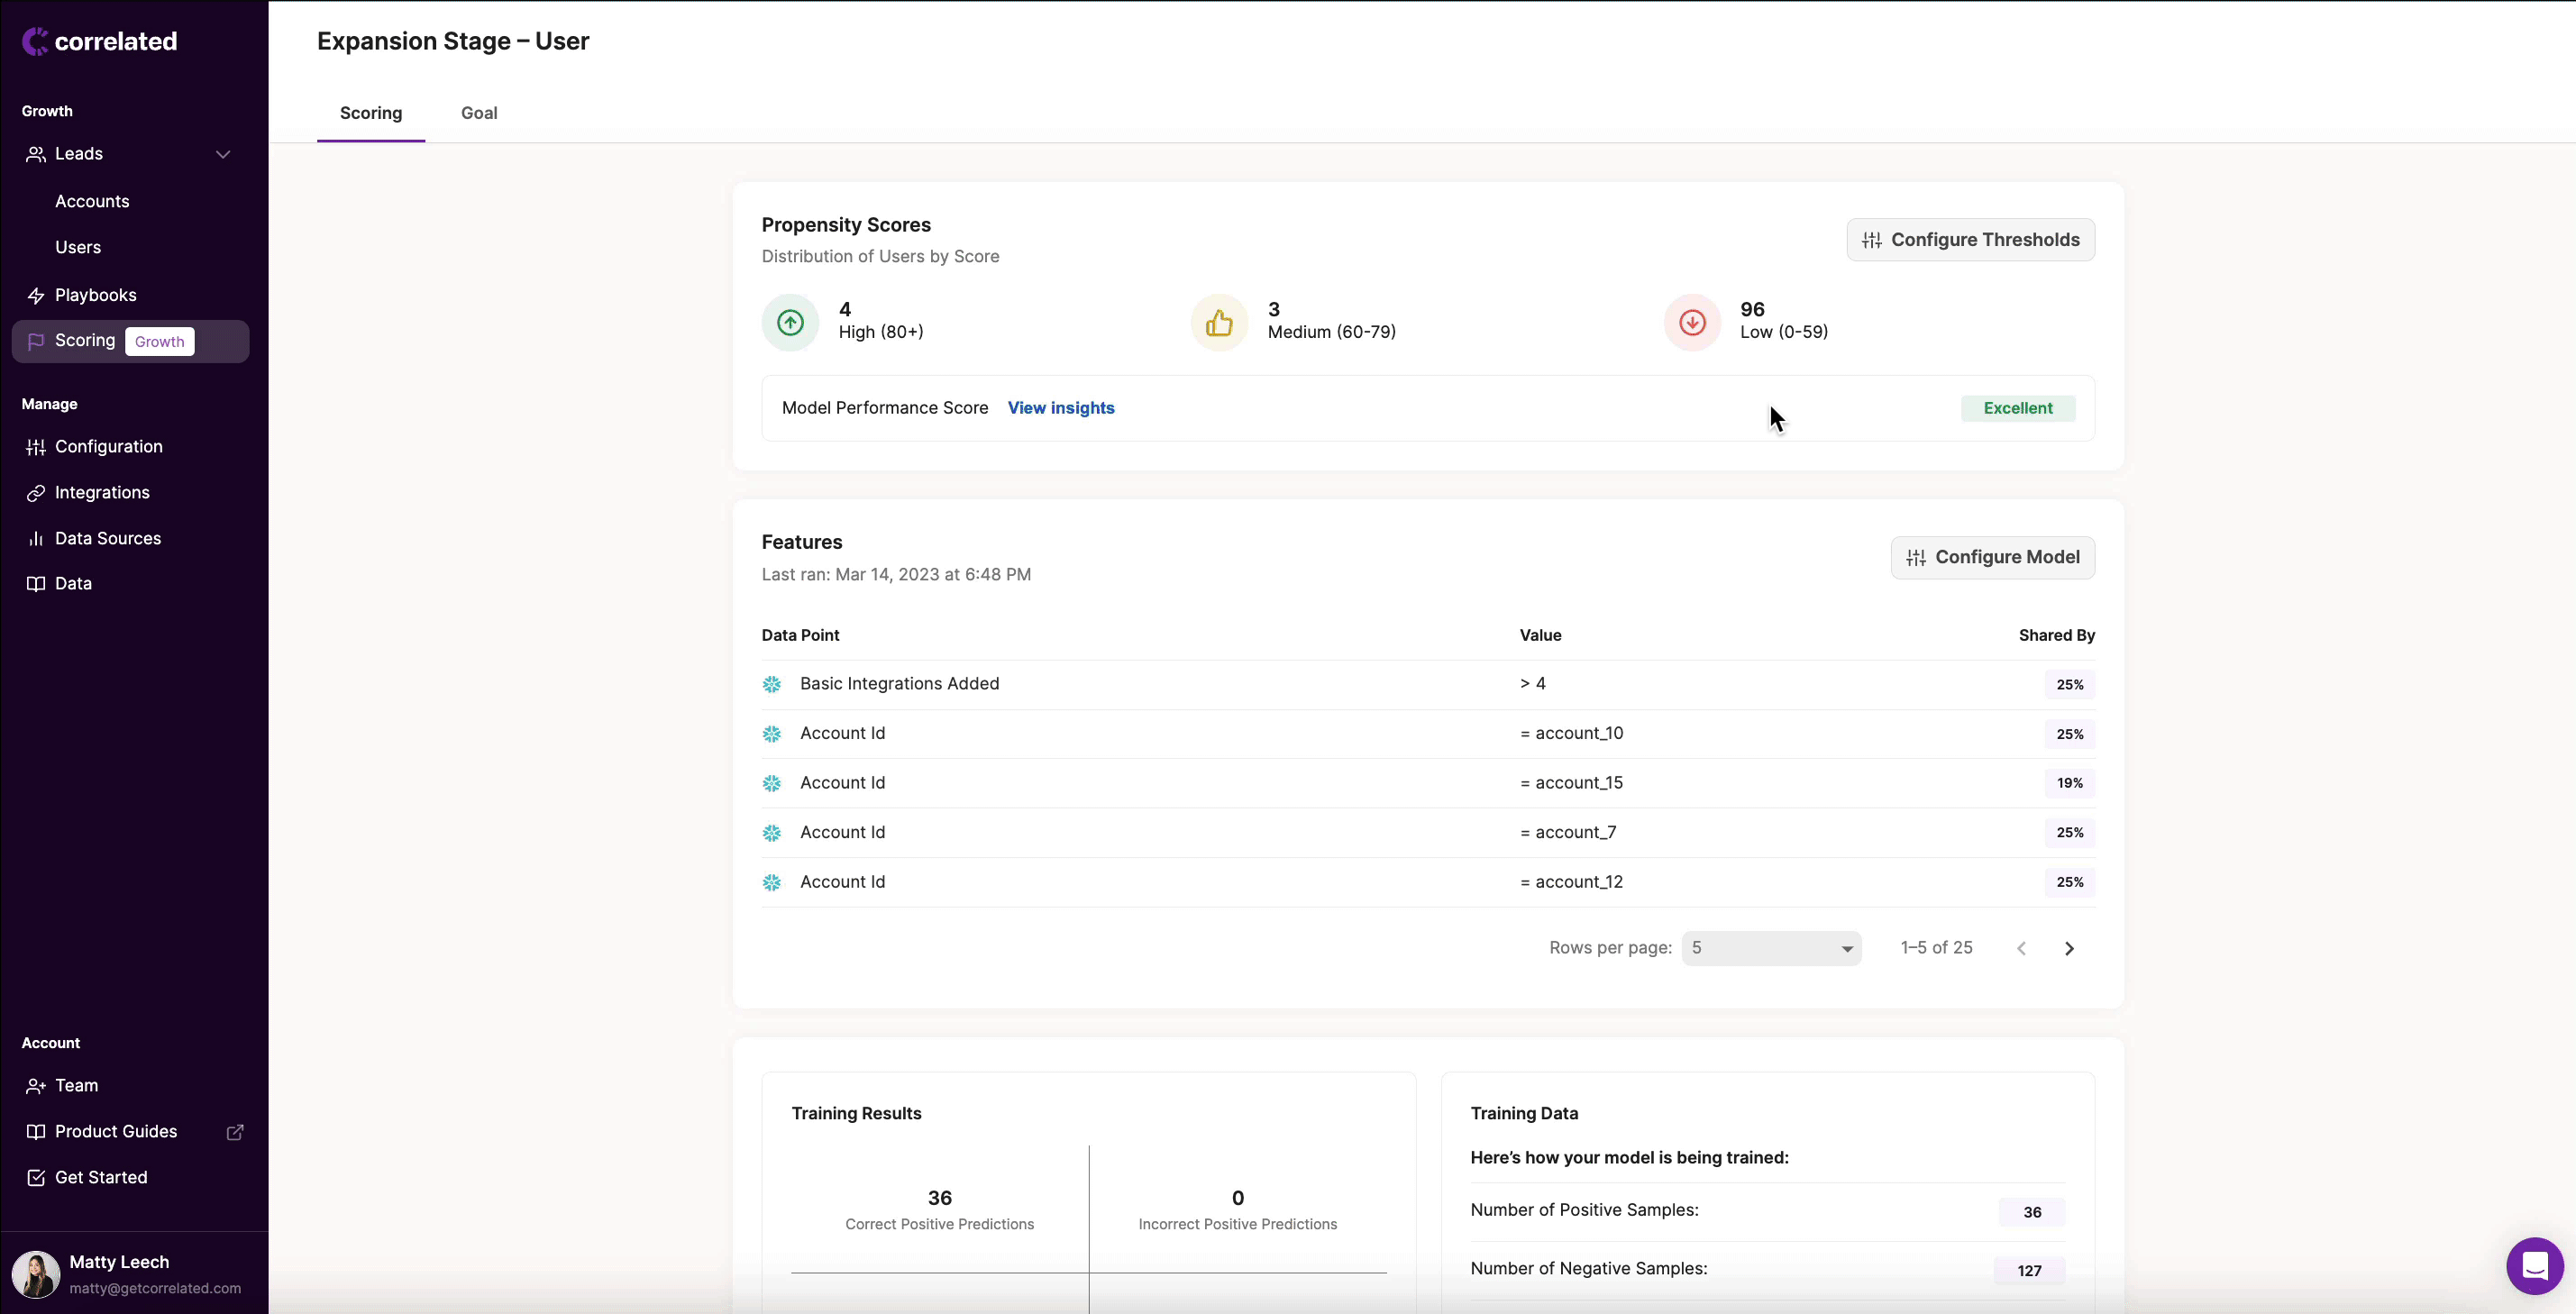Click the Configuration sliders icon in sidebar
This screenshot has height=1314, width=2576.
(x=36, y=447)
